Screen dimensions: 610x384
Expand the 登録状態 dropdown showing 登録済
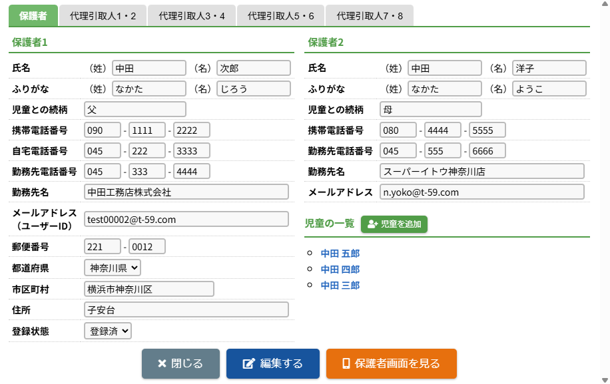[x=108, y=330]
